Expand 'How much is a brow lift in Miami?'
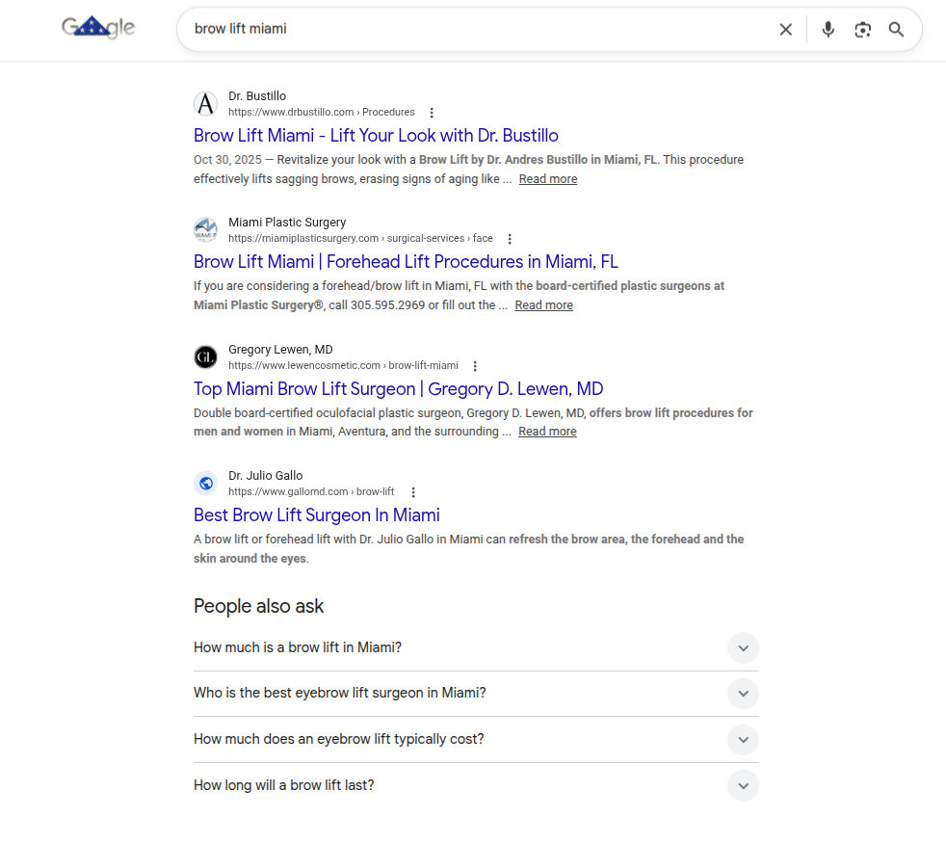 point(476,647)
